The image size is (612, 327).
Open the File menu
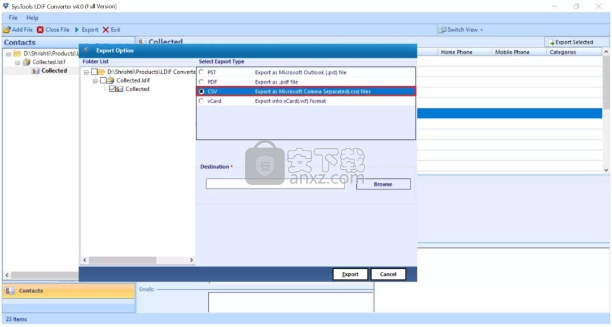[x=13, y=18]
